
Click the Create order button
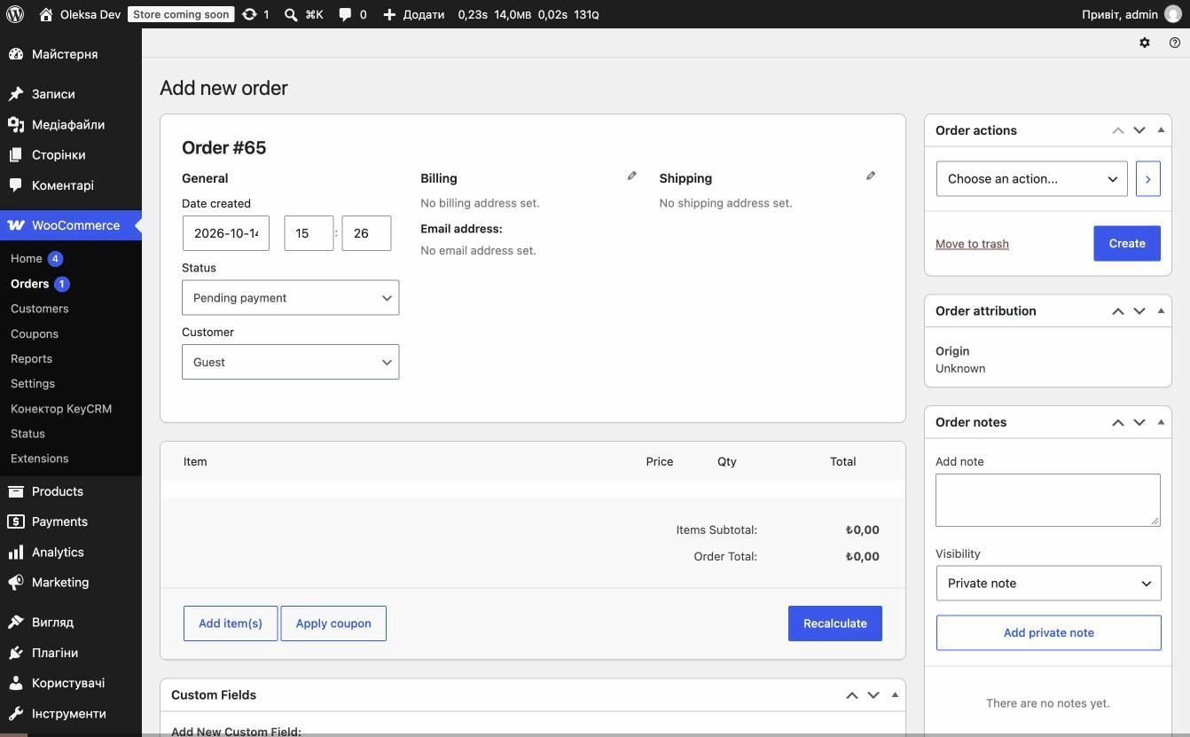pos(1127,243)
